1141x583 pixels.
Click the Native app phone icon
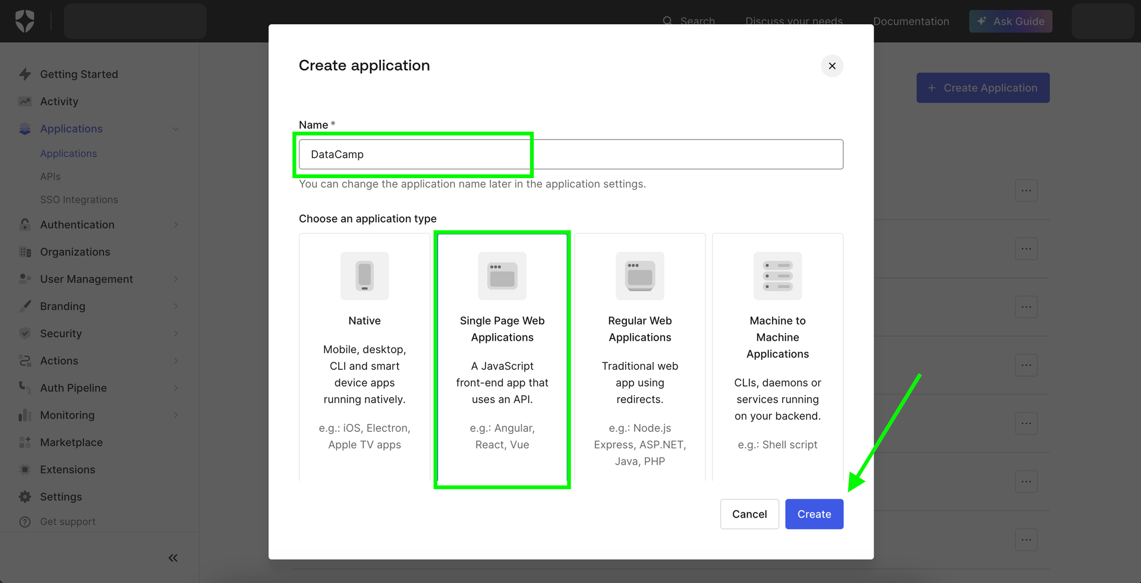tap(364, 276)
